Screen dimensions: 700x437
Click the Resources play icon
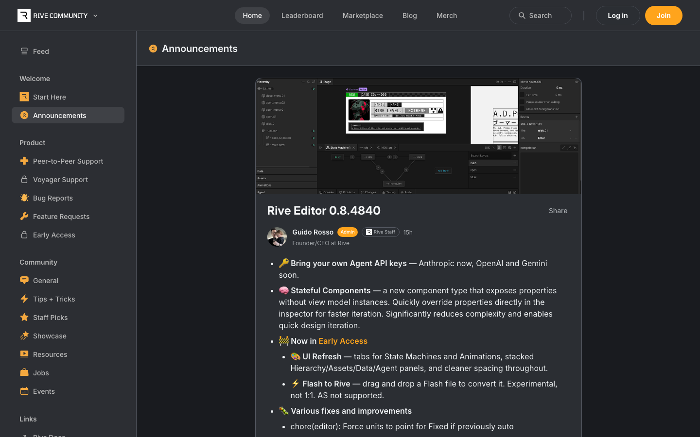pos(24,354)
